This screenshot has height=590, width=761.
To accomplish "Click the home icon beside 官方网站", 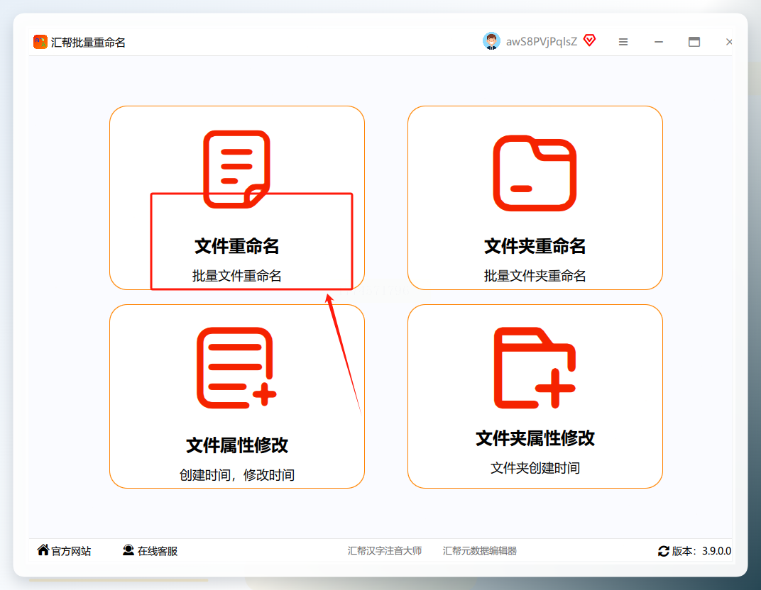I will click(43, 550).
